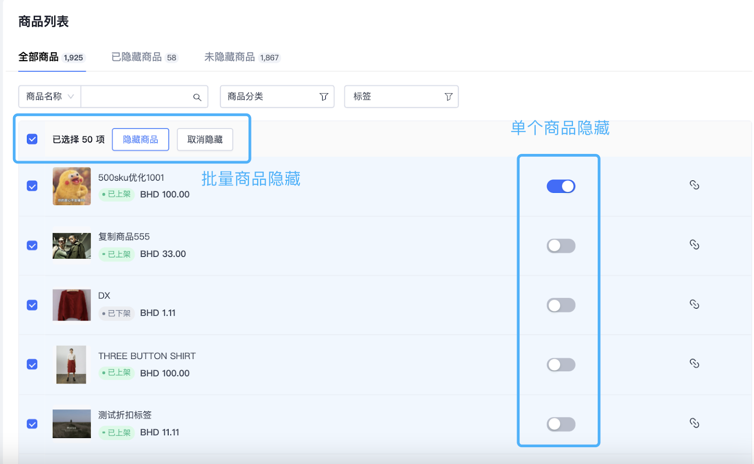Click the link icon for 测试折扣标签
754x464 pixels.
694,423
